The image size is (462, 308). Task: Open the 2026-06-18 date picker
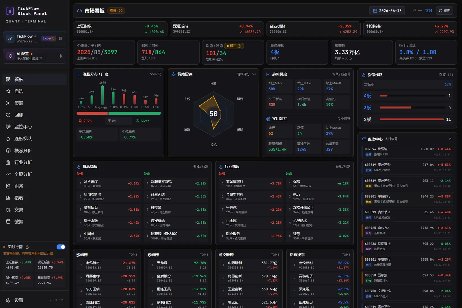(387, 11)
